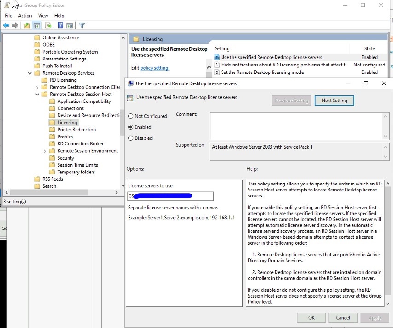Image resolution: width=393 pixels, height=328 pixels.
Task: Toggle the Show/Hide Console Tree icon
Action: click(x=37, y=25)
